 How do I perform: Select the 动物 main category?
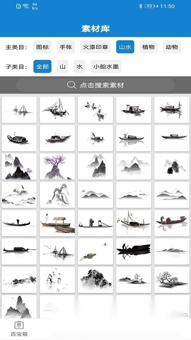(x=172, y=47)
